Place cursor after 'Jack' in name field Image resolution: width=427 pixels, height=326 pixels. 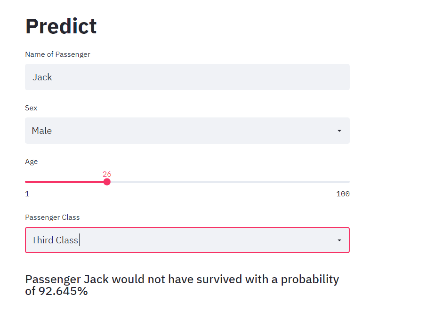(x=53, y=77)
